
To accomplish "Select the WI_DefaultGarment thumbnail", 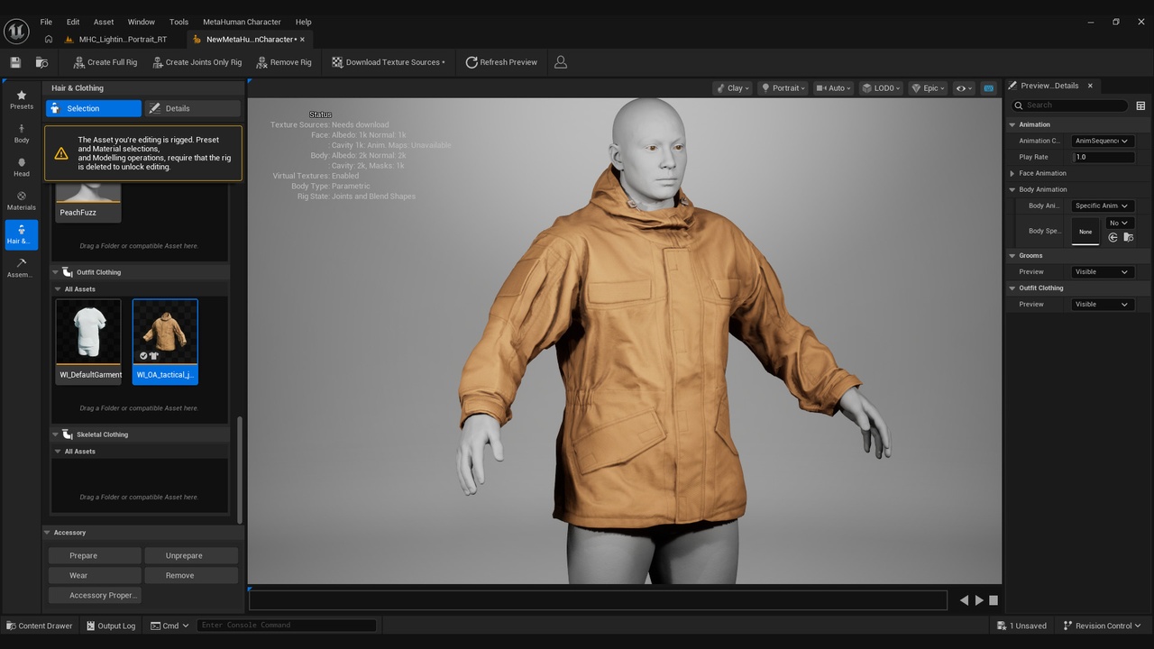I will coord(88,342).
